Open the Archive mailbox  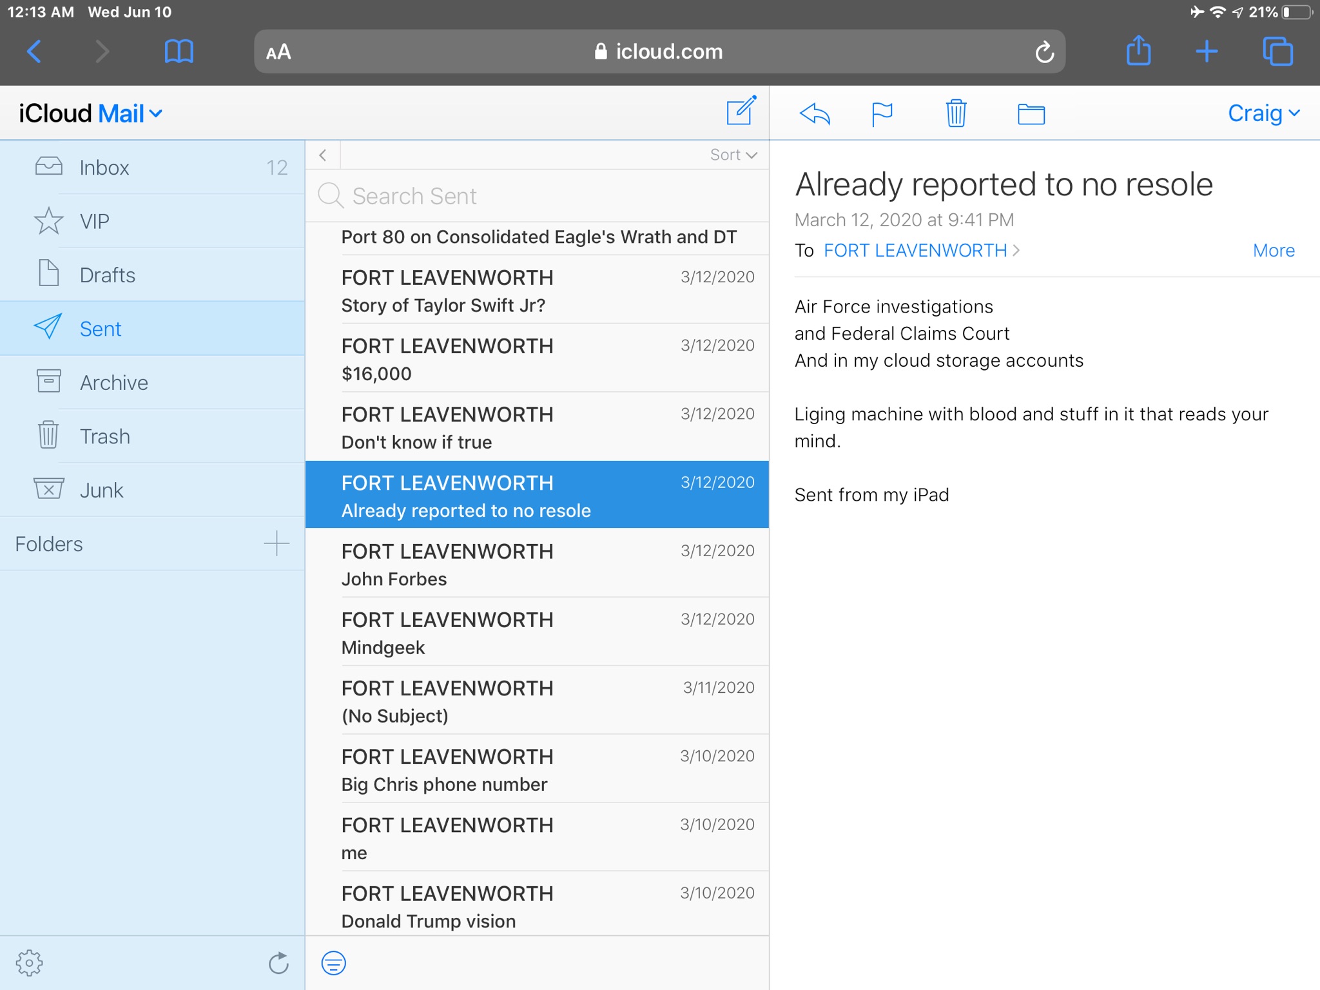click(x=152, y=382)
